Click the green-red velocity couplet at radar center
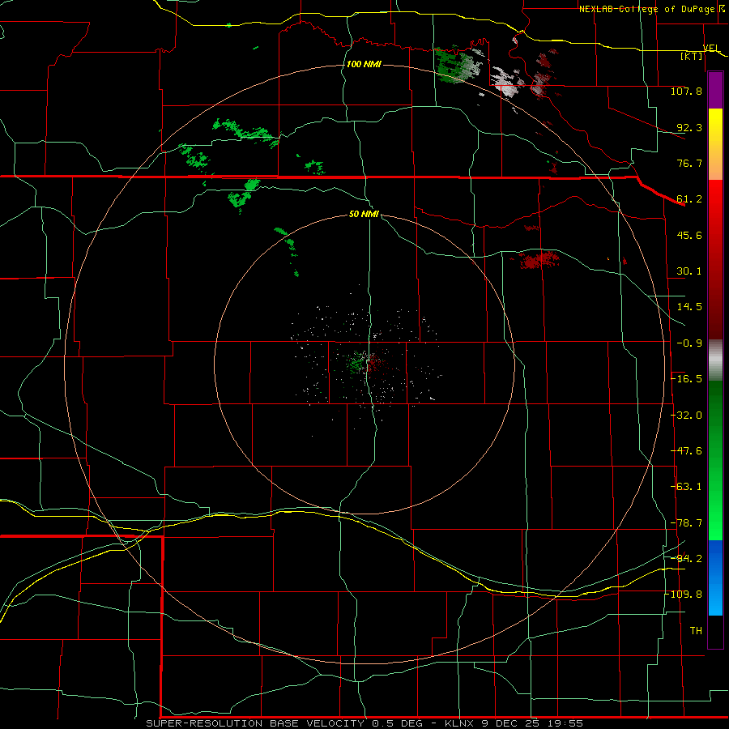The height and width of the screenshot is (729, 729). (x=366, y=362)
